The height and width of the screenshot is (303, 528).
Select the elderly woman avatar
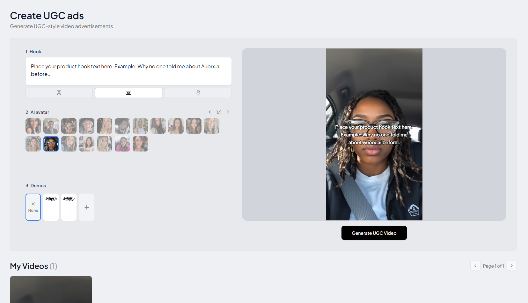click(86, 126)
